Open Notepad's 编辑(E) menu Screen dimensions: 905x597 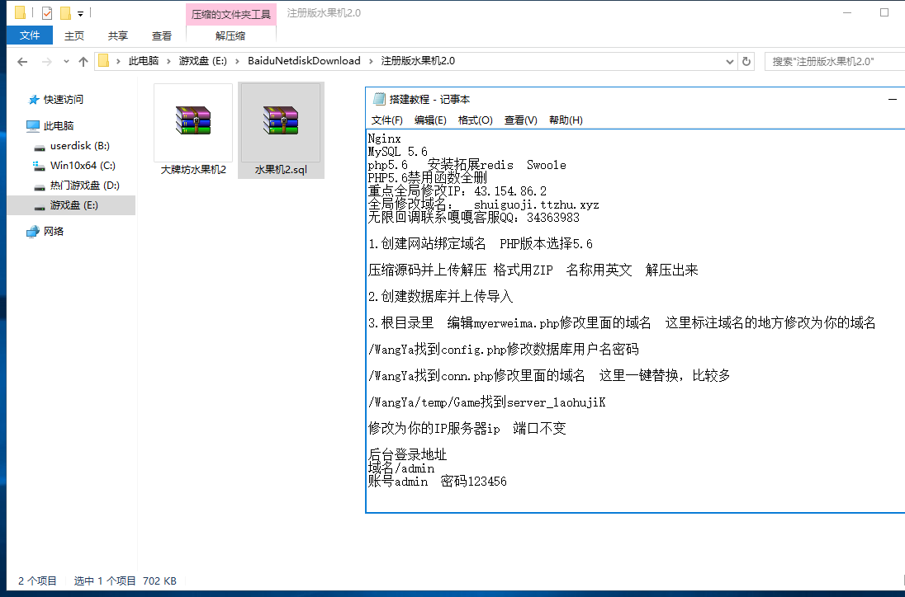pos(430,120)
